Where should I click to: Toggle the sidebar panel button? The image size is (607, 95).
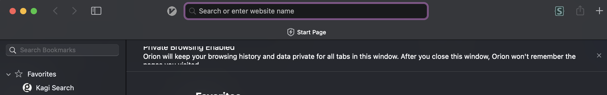pyautogui.click(x=96, y=11)
